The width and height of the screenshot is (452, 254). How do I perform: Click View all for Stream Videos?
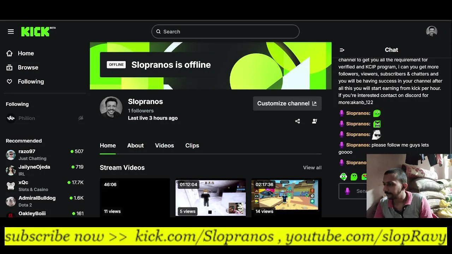[x=312, y=168]
